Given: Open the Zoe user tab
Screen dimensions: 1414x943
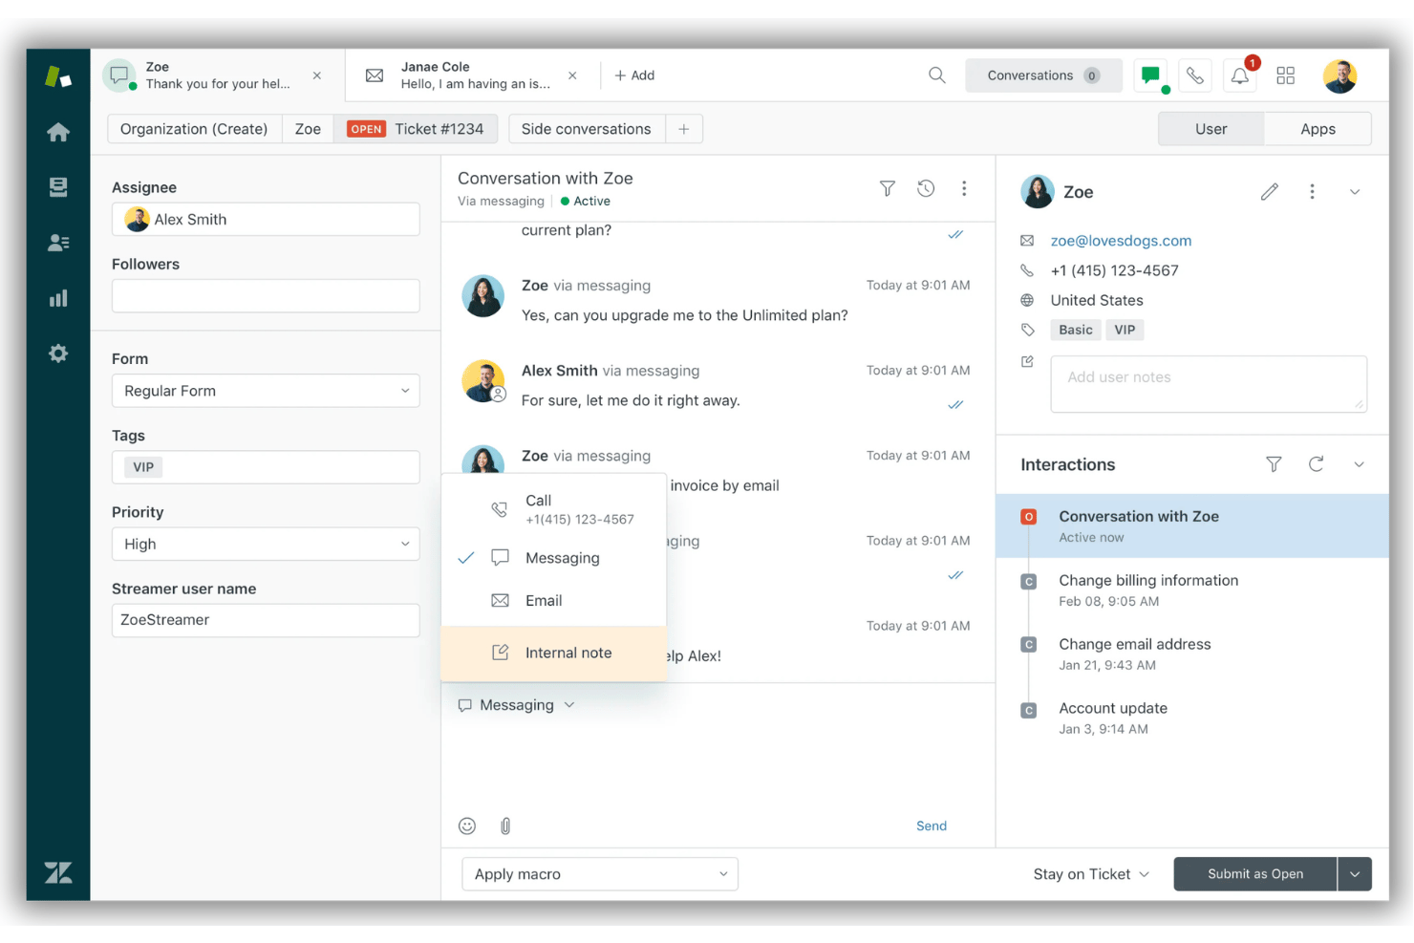Looking at the screenshot, I should click(308, 129).
